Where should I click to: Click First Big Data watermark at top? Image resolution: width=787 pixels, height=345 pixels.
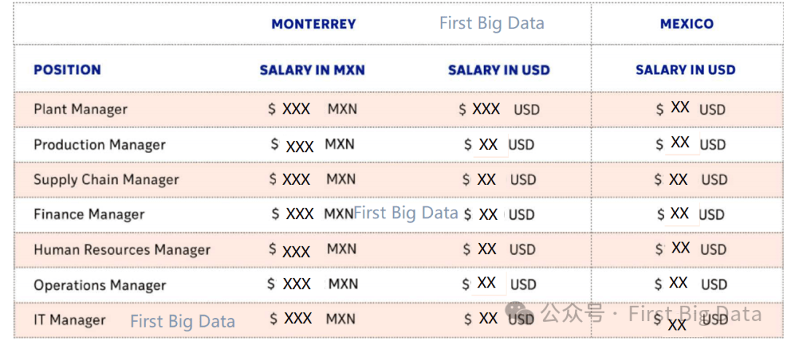[492, 23]
